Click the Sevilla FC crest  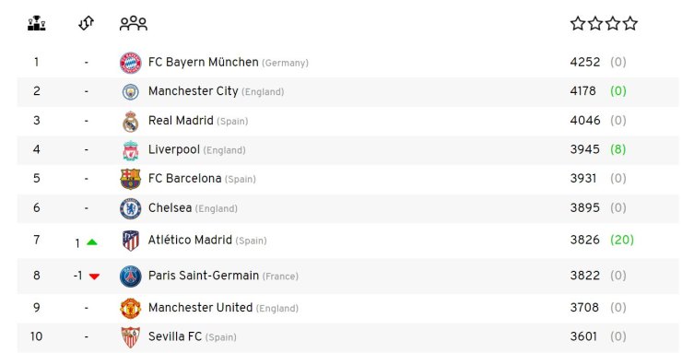pyautogui.click(x=131, y=337)
